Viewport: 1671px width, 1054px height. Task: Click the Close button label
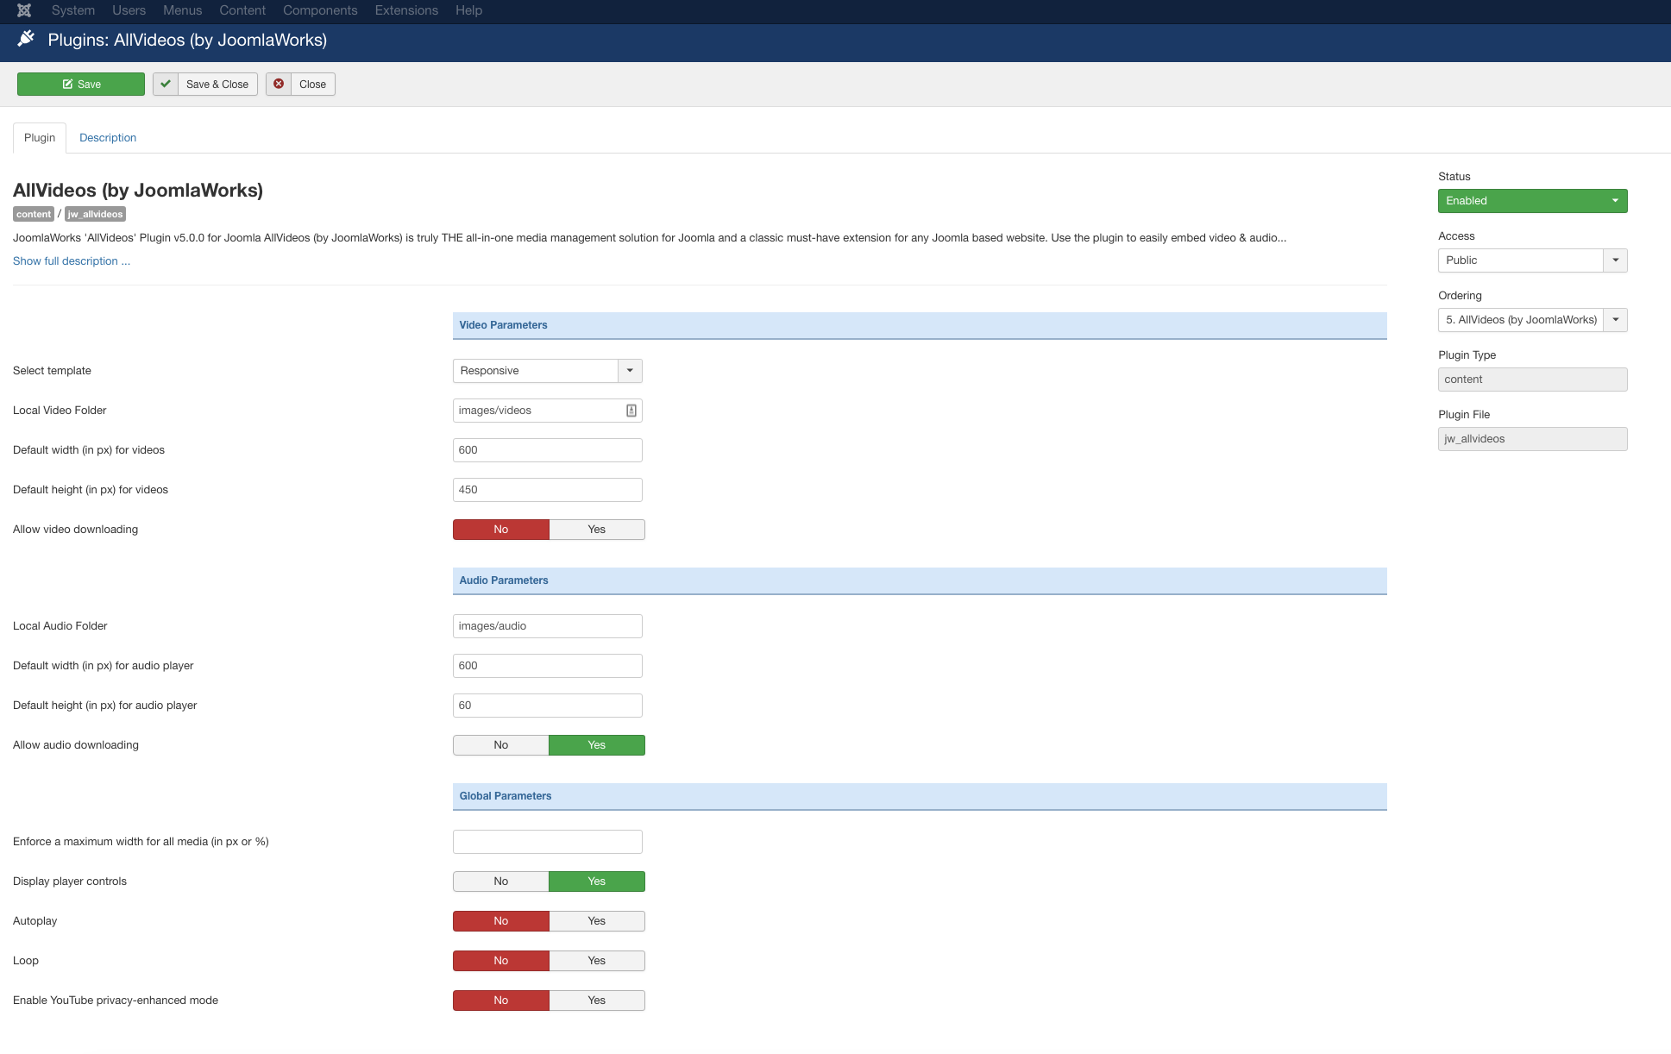click(x=313, y=84)
